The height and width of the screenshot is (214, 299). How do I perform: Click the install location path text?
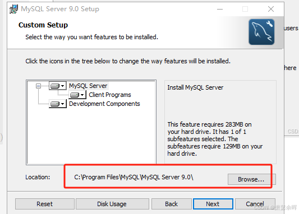pyautogui.click(x=134, y=177)
